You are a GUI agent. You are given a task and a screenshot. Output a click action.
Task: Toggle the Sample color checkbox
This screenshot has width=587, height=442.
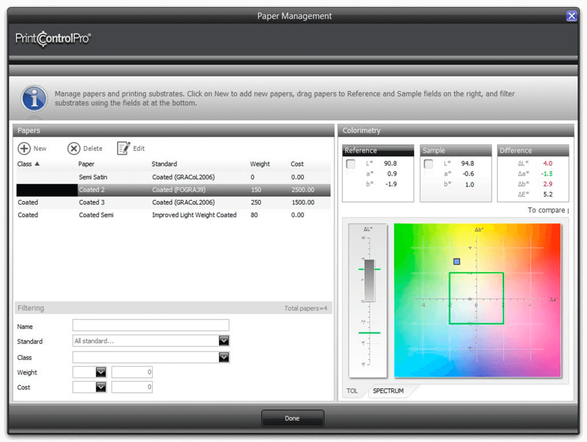pos(428,164)
